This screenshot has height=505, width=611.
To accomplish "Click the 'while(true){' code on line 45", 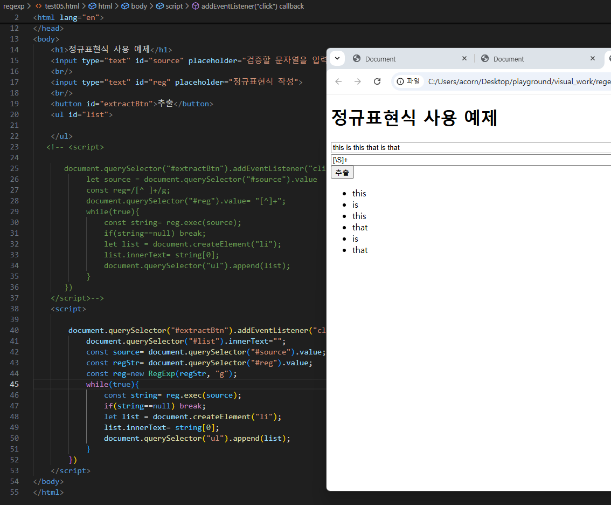I will click(x=112, y=384).
